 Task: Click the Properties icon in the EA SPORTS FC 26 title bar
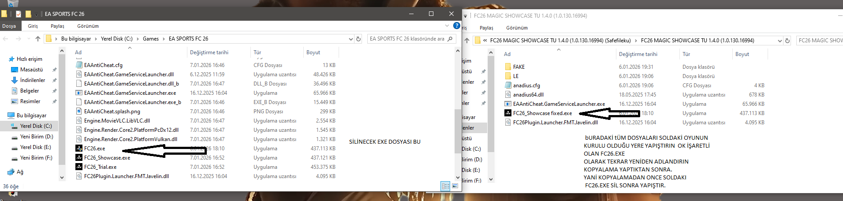coord(18,14)
